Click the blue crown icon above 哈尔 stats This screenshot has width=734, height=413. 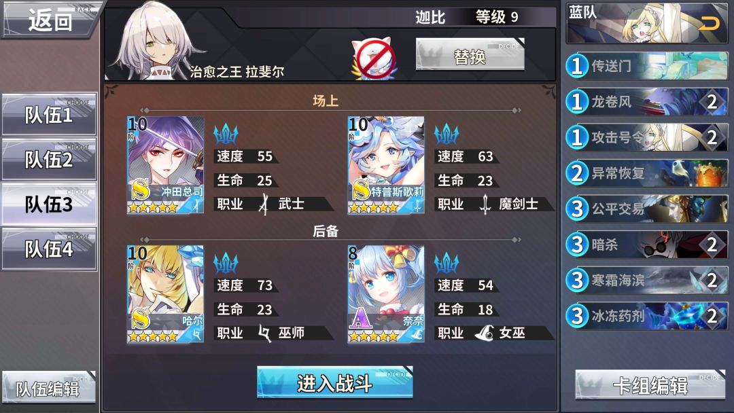click(x=226, y=263)
